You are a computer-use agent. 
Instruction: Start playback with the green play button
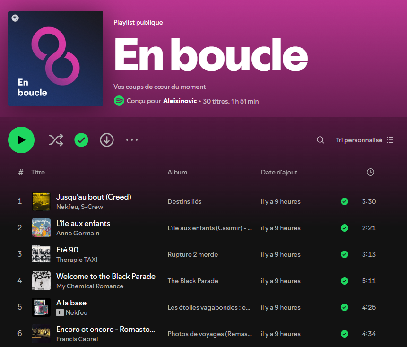coord(21,140)
